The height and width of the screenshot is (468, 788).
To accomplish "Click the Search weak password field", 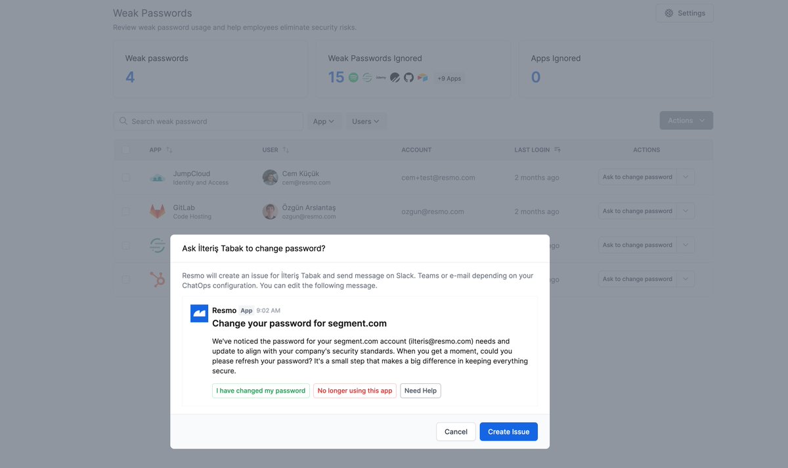I will 208,121.
